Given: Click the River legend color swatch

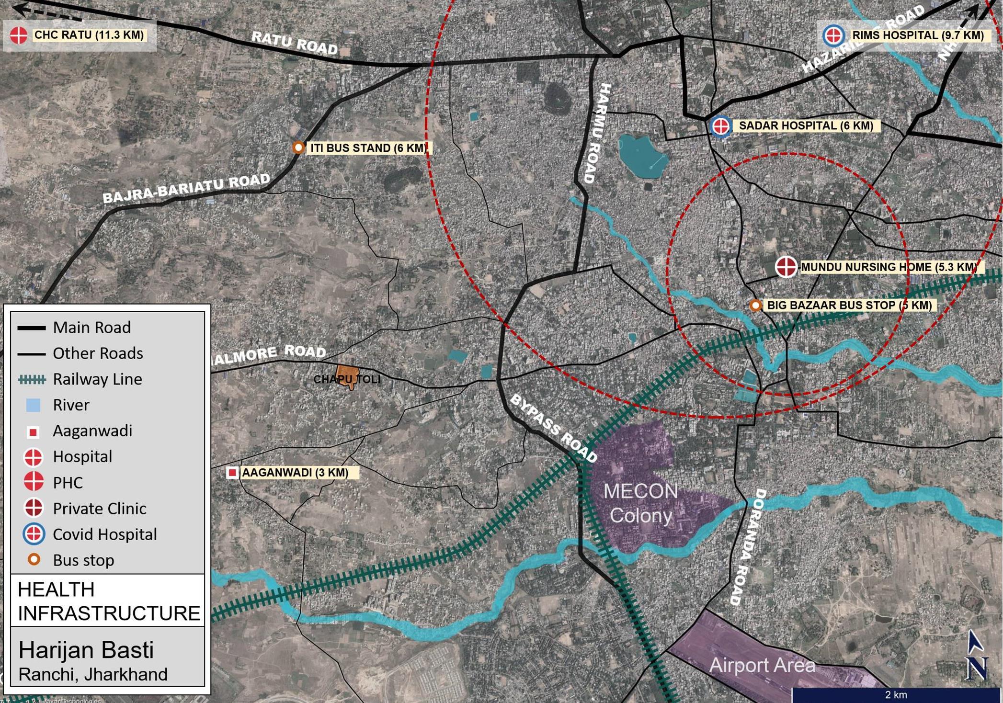Looking at the screenshot, I should pyautogui.click(x=33, y=405).
